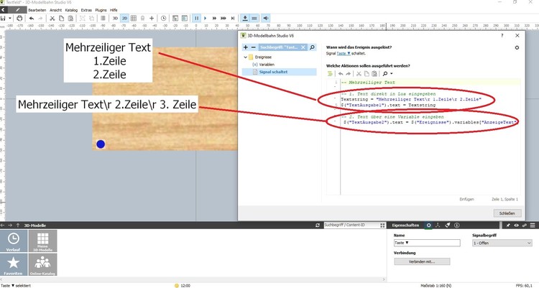
Task: Toggle the pin icon in properties header
Action: [507, 225]
